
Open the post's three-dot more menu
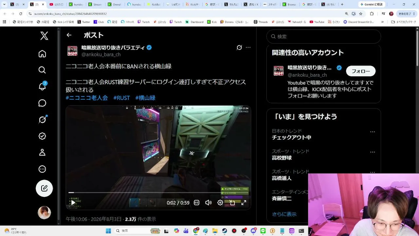click(x=248, y=48)
